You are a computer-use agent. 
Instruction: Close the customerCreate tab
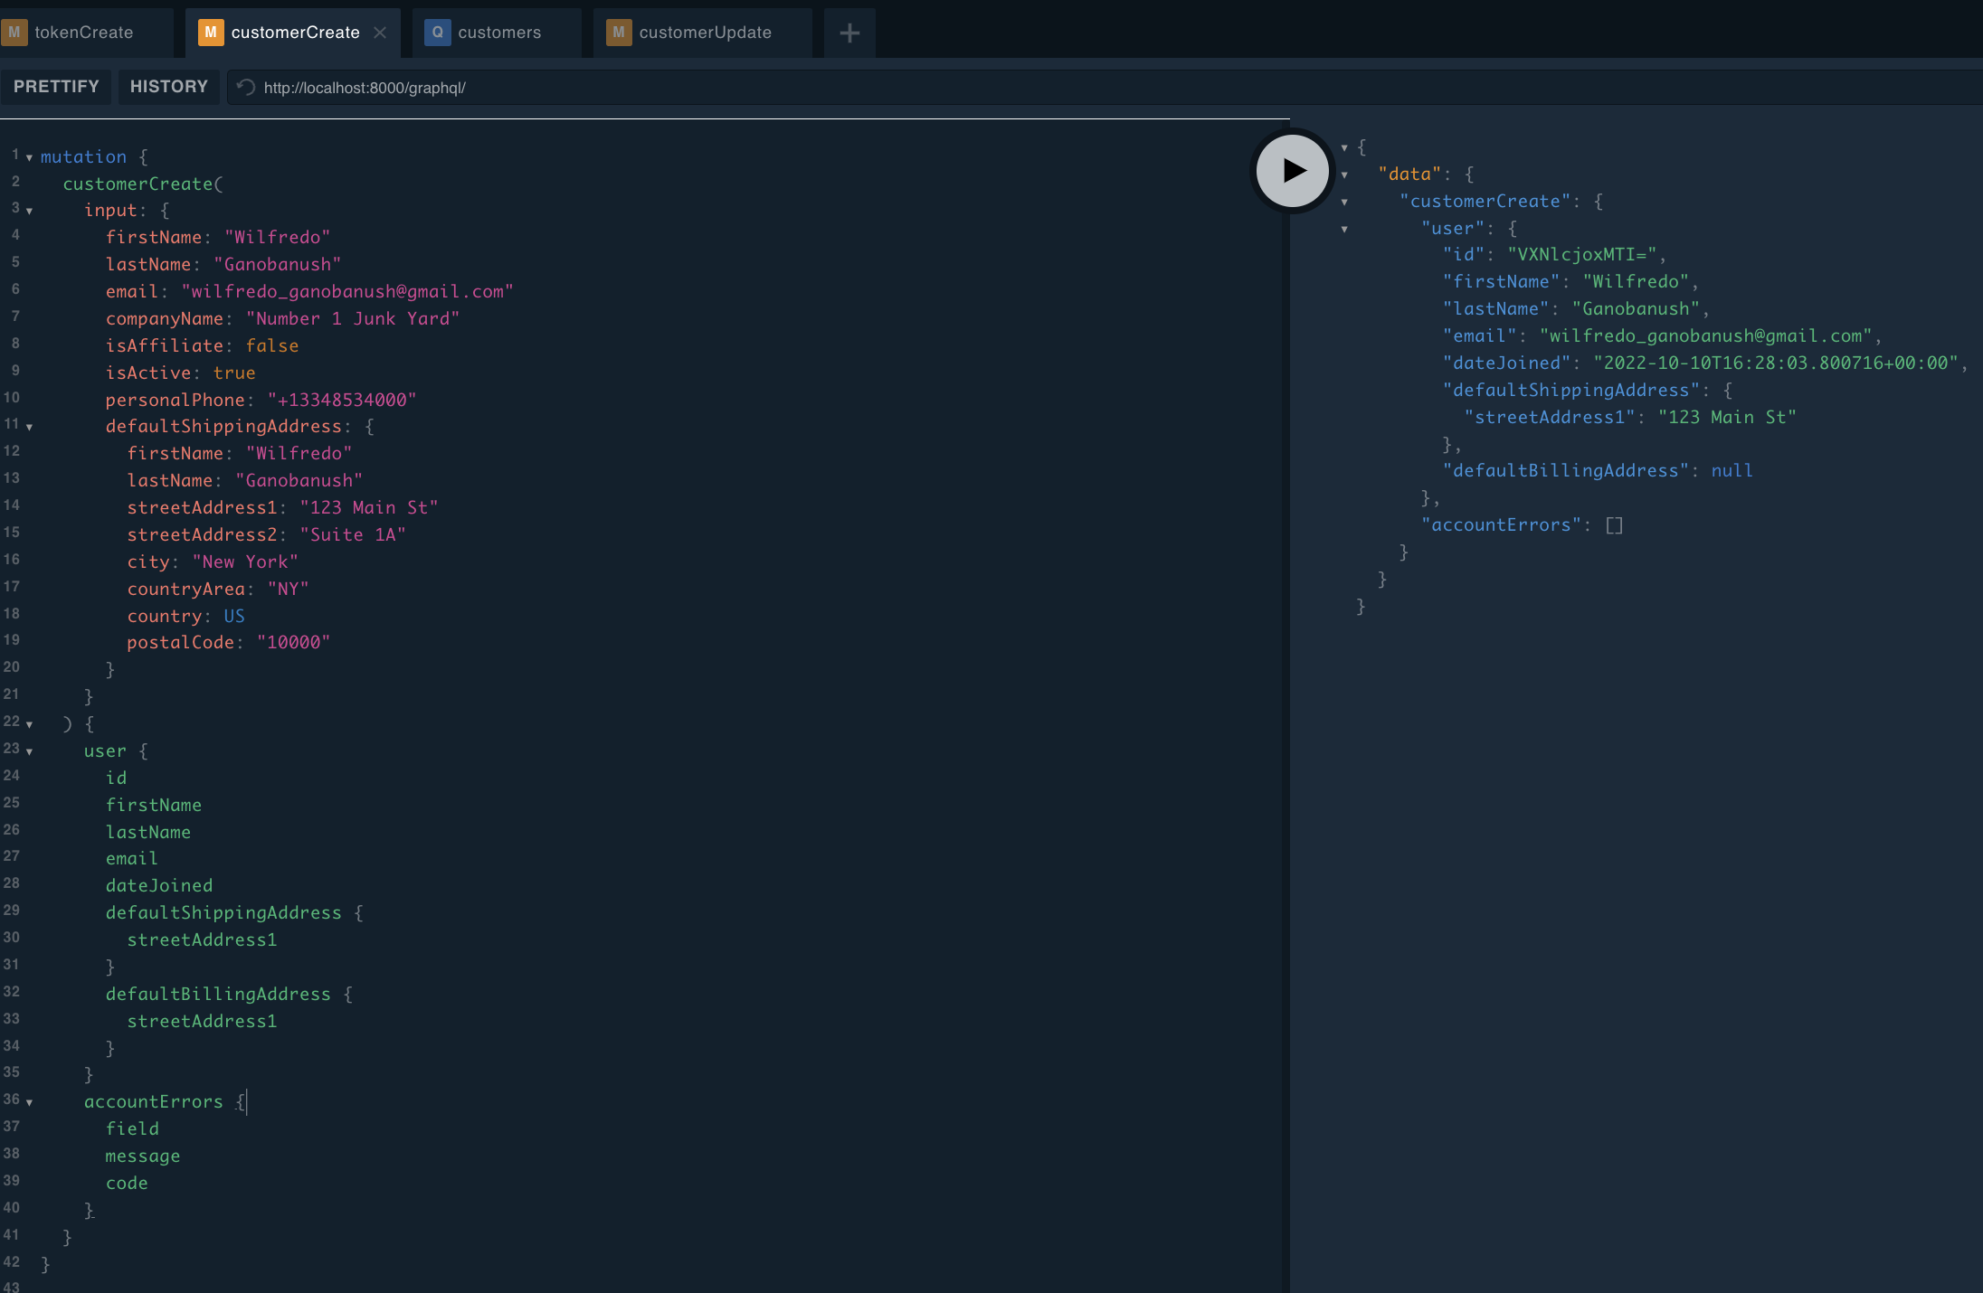click(380, 33)
